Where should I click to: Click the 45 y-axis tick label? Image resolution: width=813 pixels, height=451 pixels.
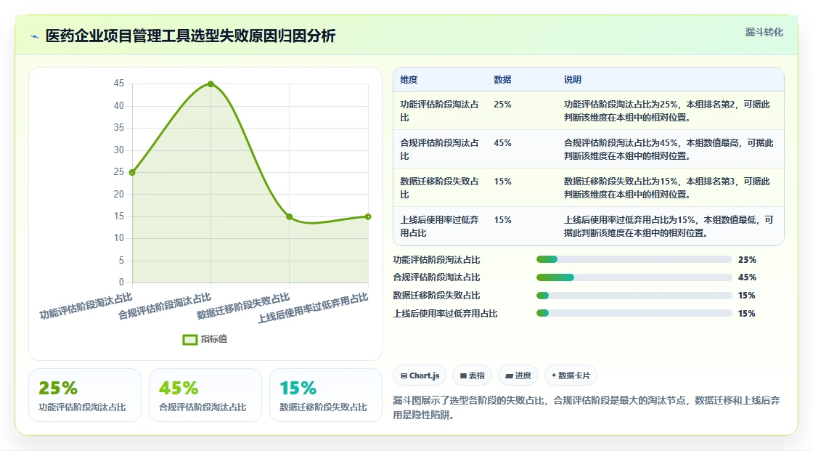click(119, 83)
